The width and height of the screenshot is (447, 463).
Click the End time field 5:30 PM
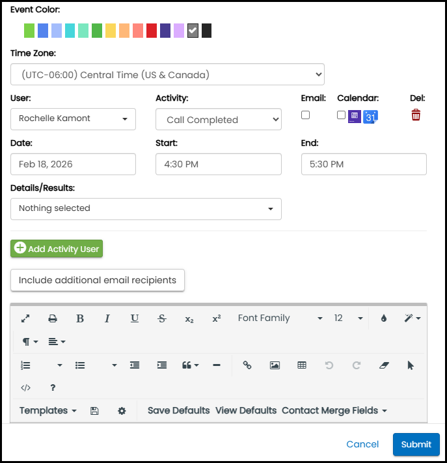tap(364, 164)
